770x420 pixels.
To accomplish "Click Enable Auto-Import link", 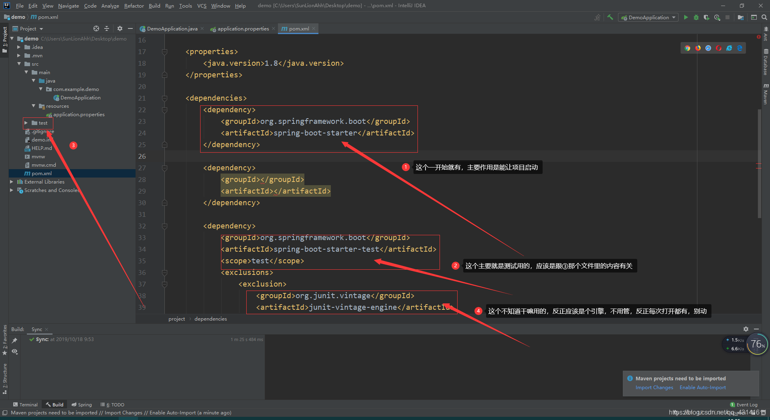I will pos(703,388).
